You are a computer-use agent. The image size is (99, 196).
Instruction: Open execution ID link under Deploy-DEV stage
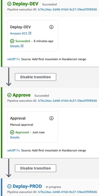[x=67, y=9]
